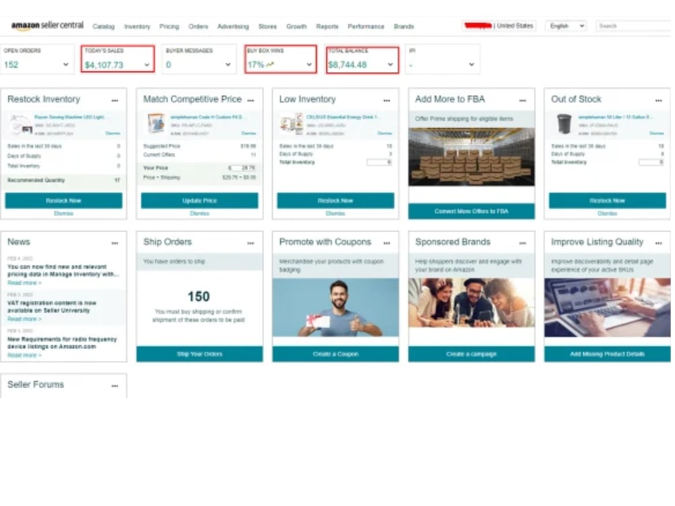The width and height of the screenshot is (675, 506).
Task: Click the United States marketplace selector
Action: pyautogui.click(x=499, y=26)
